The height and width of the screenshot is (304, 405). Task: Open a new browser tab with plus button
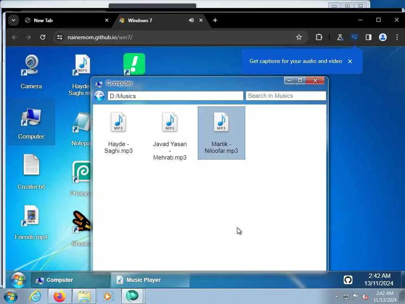pos(215,20)
